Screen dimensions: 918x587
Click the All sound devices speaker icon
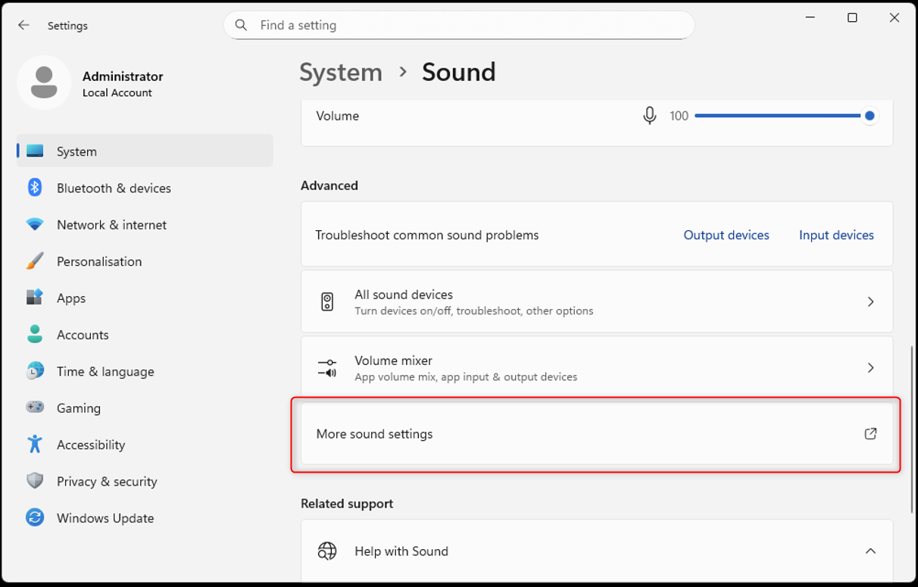point(327,302)
